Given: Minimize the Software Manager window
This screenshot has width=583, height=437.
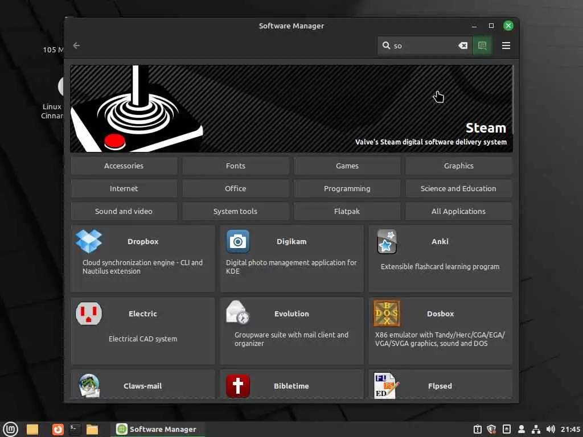Looking at the screenshot, I should 474,26.
